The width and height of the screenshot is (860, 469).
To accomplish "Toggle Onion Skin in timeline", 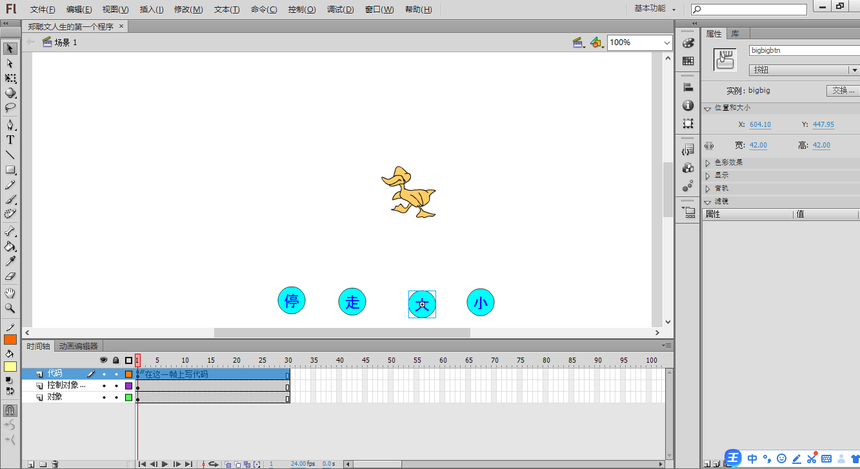I will (x=228, y=464).
